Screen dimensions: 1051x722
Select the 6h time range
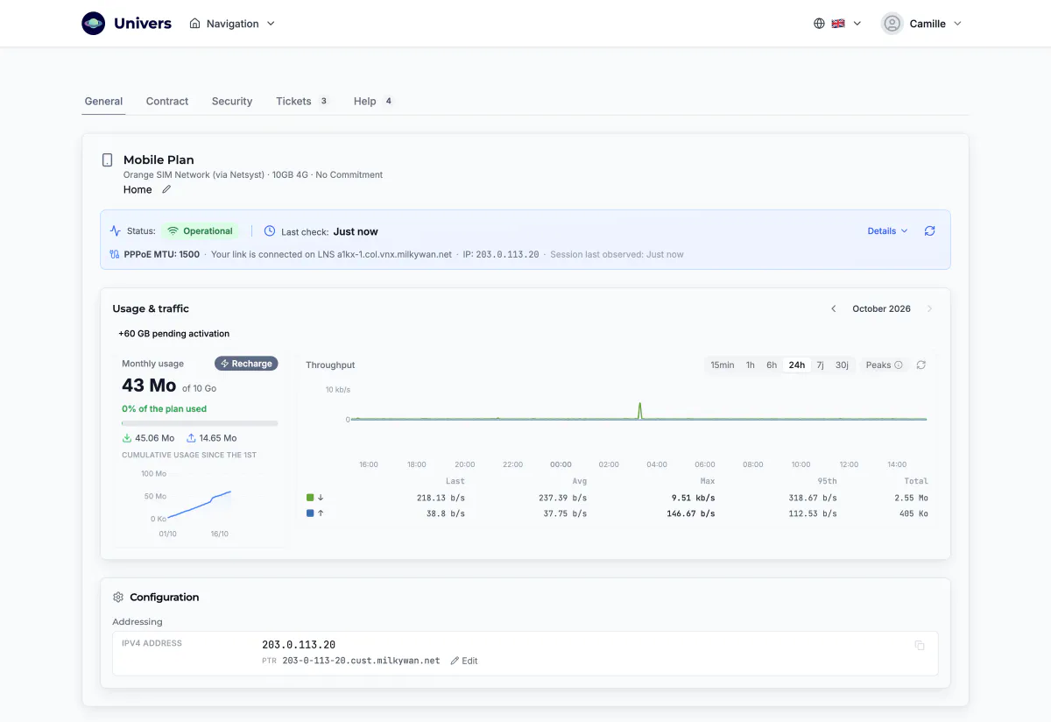click(772, 365)
